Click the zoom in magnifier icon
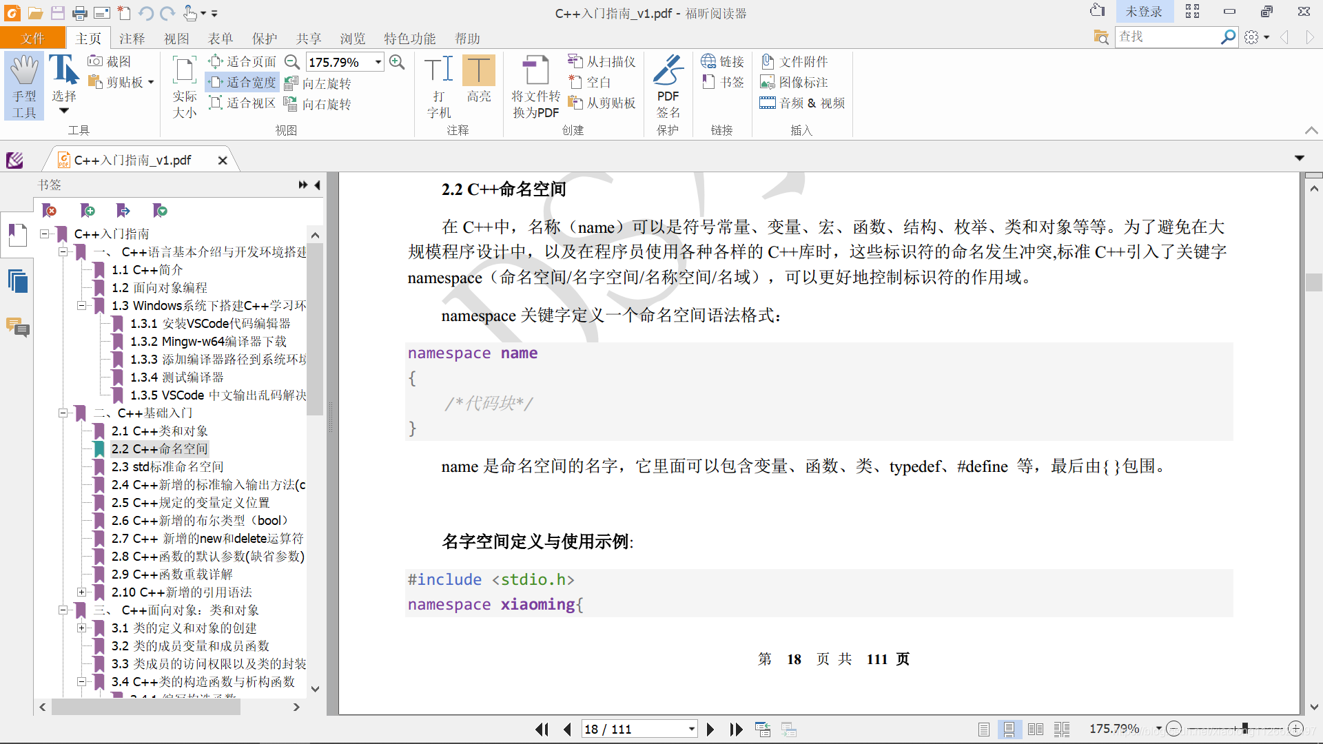Viewport: 1323px width, 744px height. click(x=397, y=62)
